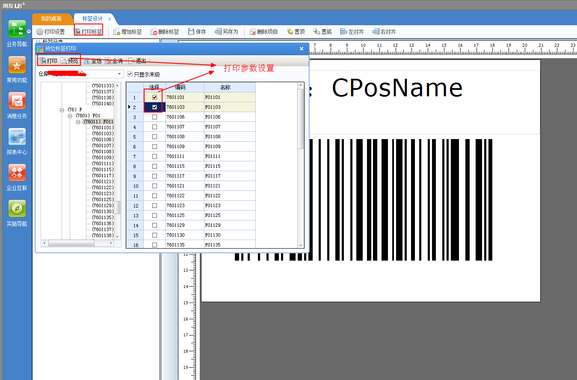The image size is (577, 380).
Task: Click 置底 send-to-bottom button
Action: (323, 32)
